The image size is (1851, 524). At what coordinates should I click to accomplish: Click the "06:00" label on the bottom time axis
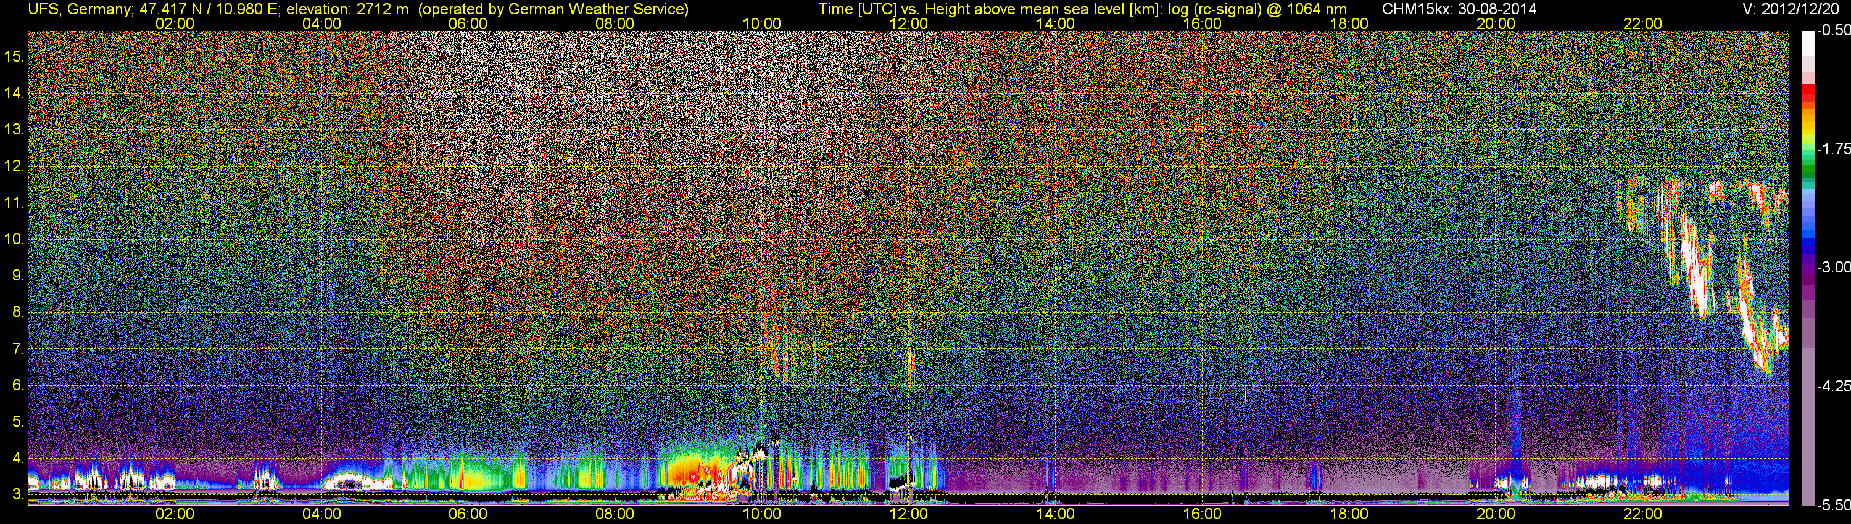[468, 514]
